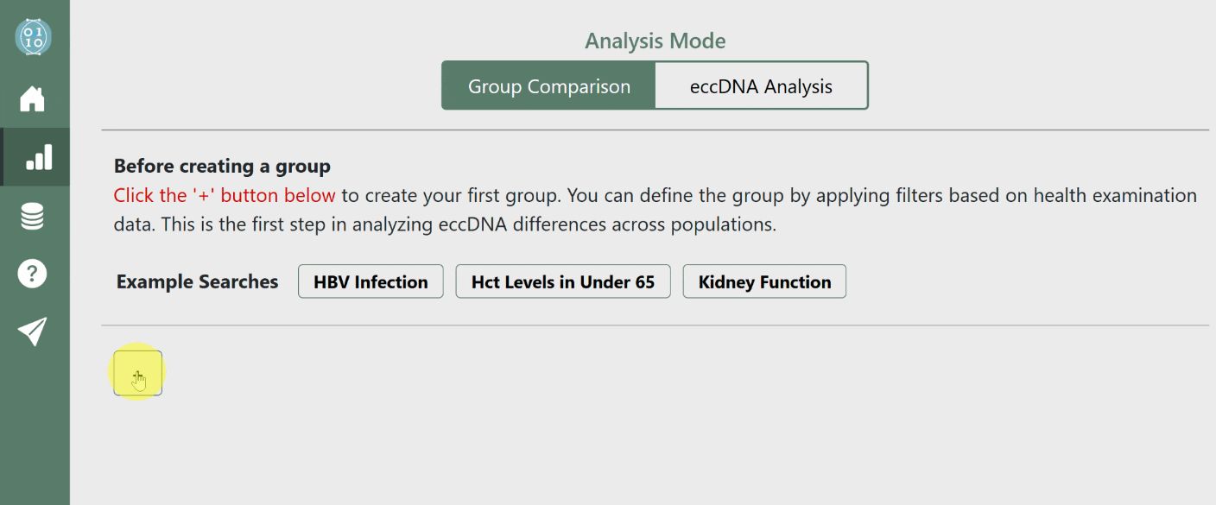Click the divider line below Example Searches

click(655, 325)
